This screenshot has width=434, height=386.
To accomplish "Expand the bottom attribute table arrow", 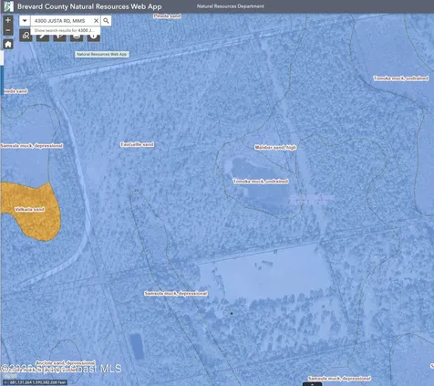I will pyautogui.click(x=312, y=384).
